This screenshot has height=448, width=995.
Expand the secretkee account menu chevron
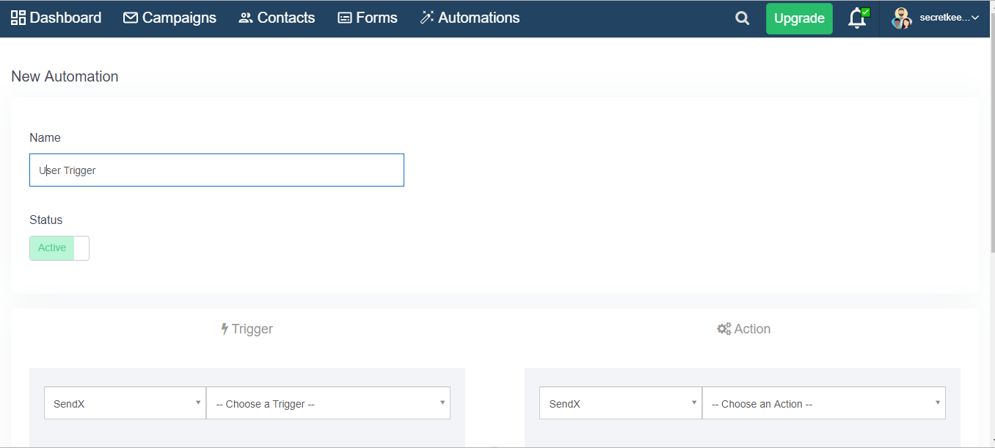tap(975, 18)
